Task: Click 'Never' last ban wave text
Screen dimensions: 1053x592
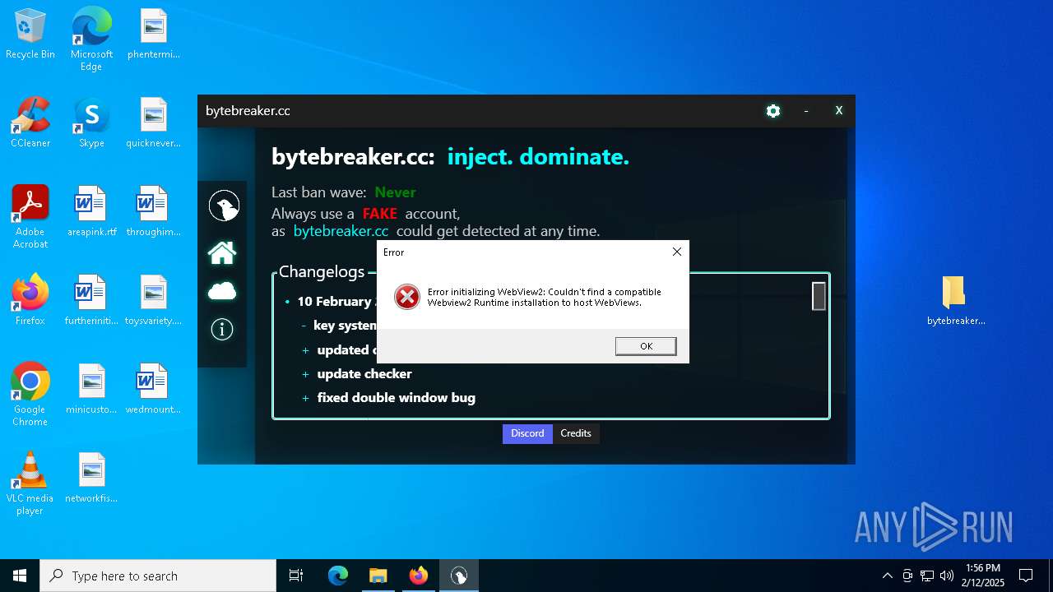Action: 395,192
